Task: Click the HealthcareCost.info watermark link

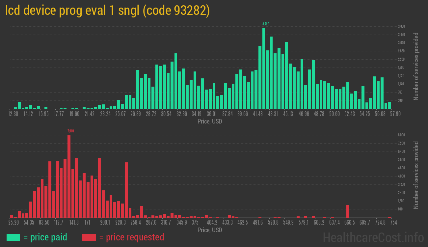Action: [373, 237]
